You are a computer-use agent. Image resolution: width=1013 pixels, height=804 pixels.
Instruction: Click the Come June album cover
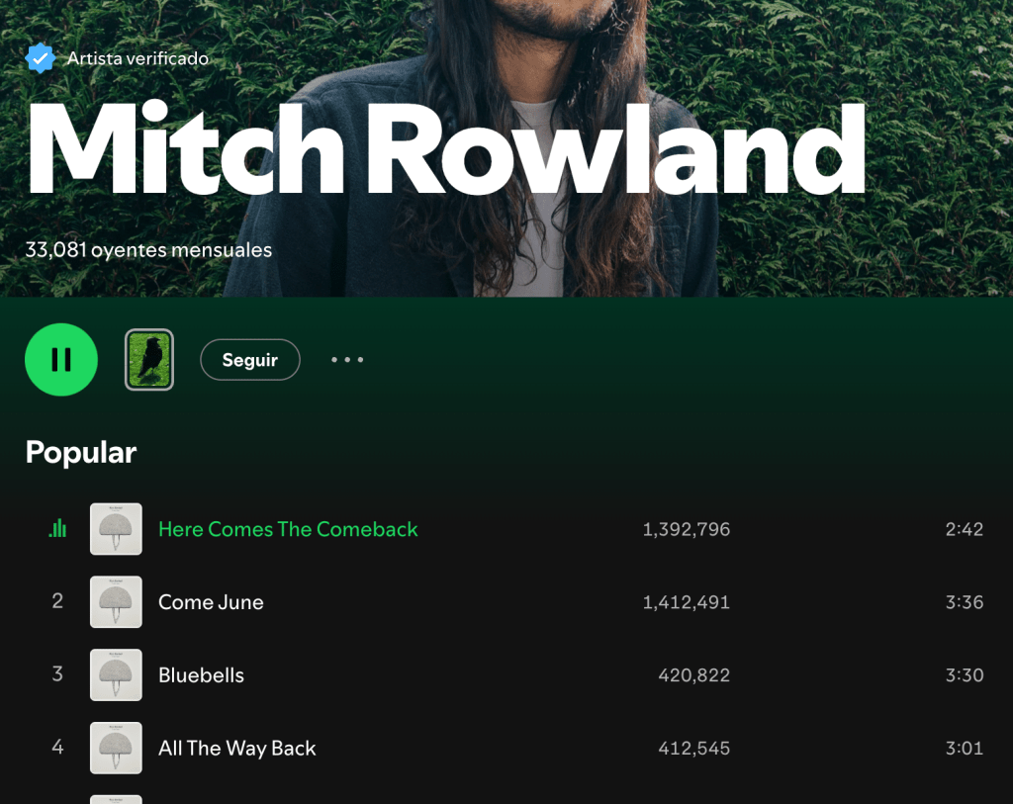pyautogui.click(x=117, y=602)
